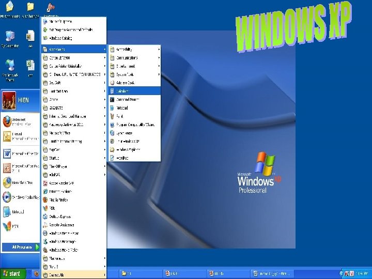Expand the Kaspersky Anti-Virus folder
The width and height of the screenshot is (372, 279).
click(x=74, y=125)
